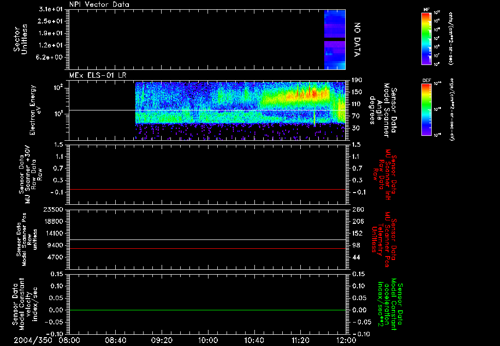Click the blue NPI data block near 12:00

334,40
